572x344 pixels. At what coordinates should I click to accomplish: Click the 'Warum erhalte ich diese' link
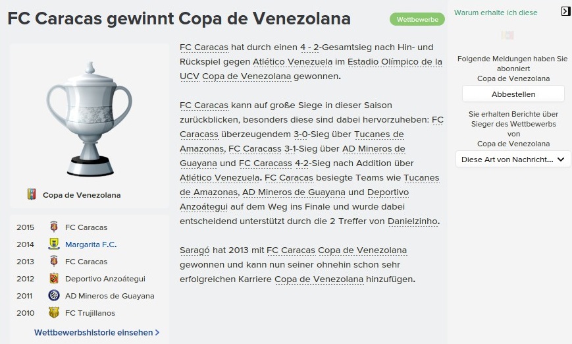click(496, 13)
